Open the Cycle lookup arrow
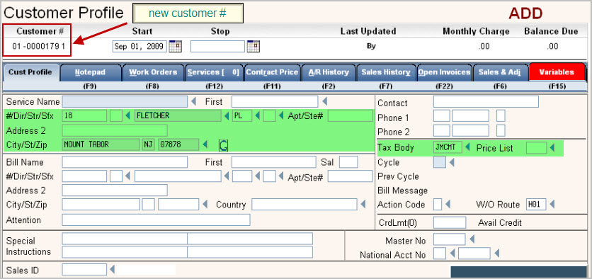This screenshot has width=592, height=279. pyautogui.click(x=451, y=162)
